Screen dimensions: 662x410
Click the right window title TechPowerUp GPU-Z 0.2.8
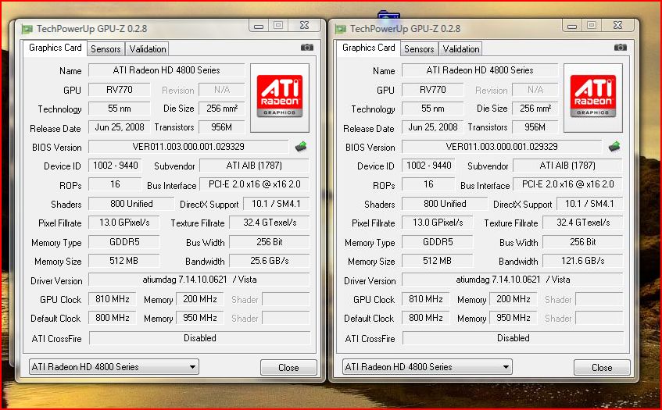(x=405, y=29)
